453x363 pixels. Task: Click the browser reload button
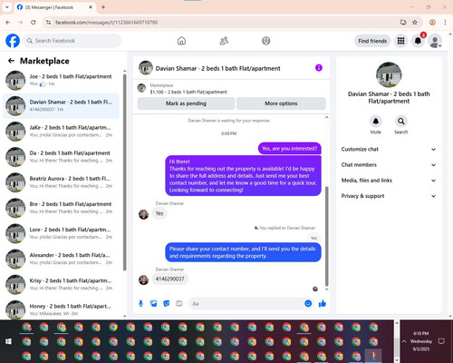coord(34,23)
